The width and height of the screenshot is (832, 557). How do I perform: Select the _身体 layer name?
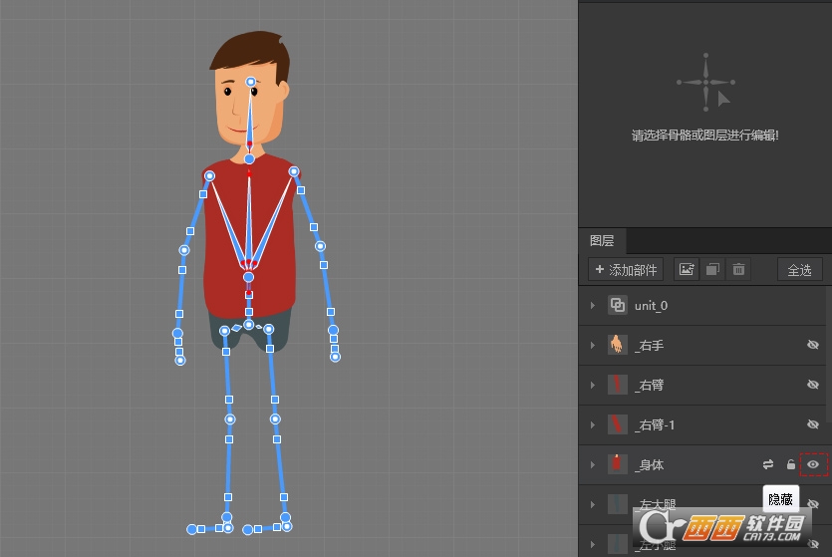[649, 464]
